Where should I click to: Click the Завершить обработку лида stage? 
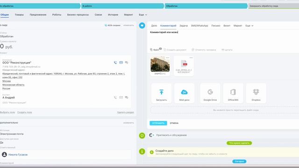coord(274,6)
